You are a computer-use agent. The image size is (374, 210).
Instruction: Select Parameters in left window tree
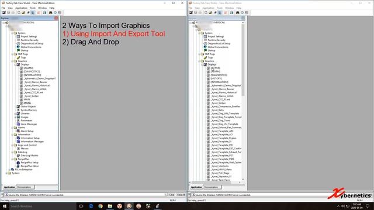point(26,121)
